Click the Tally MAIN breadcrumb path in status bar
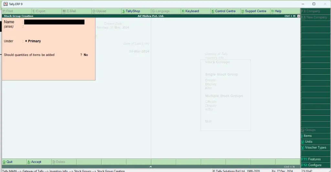The image size is (331, 172). coord(64,171)
